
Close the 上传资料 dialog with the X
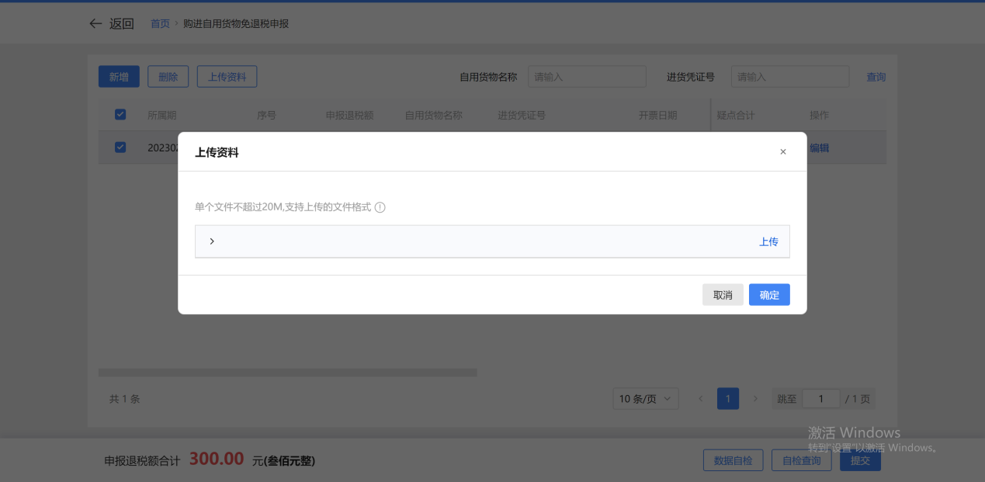[x=782, y=152]
